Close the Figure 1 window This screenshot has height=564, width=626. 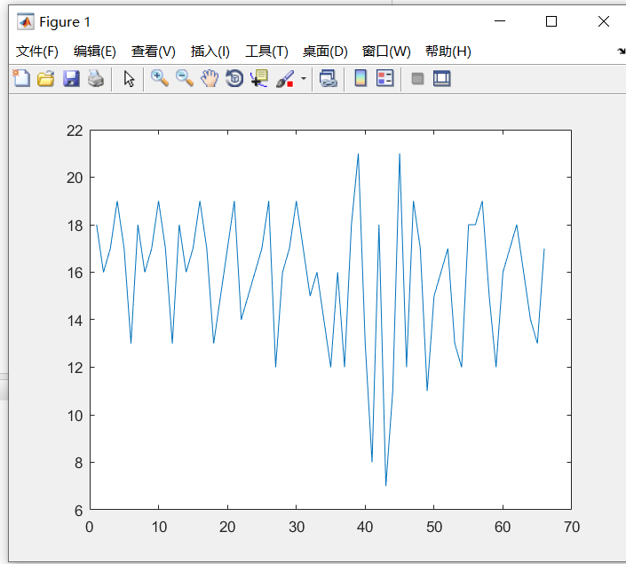click(604, 21)
